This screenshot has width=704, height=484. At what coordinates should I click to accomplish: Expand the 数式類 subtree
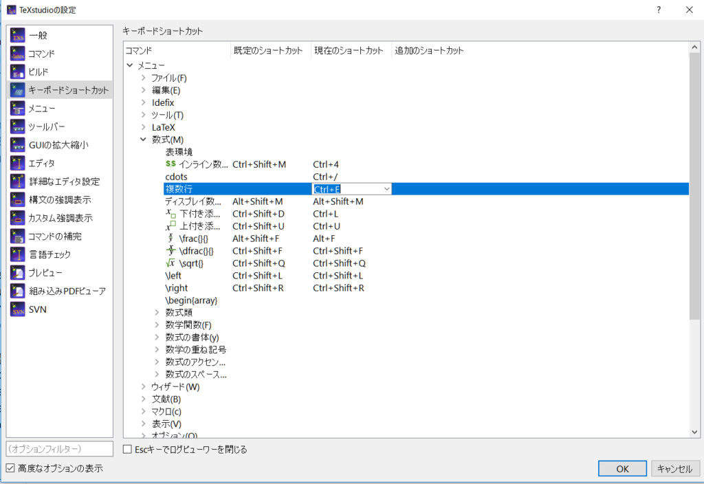(x=157, y=312)
